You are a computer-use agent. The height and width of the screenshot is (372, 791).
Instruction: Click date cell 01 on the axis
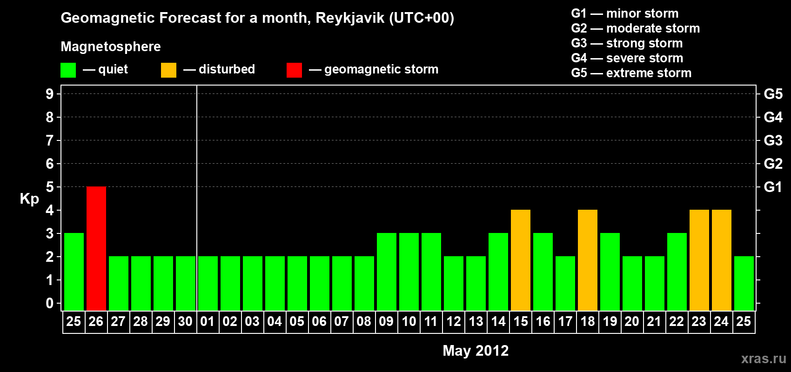click(208, 322)
